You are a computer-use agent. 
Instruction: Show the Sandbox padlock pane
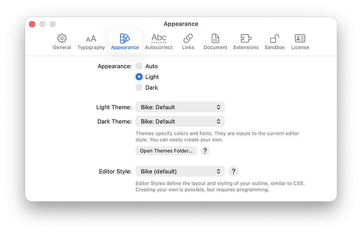click(274, 42)
